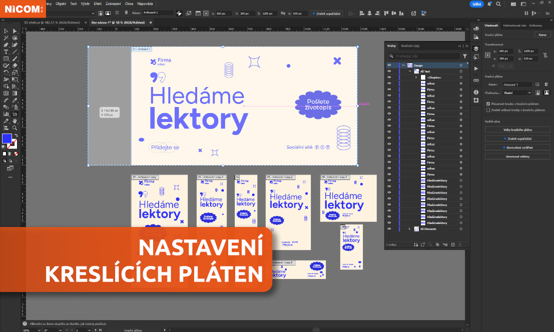Click the Konec button

click(542, 34)
